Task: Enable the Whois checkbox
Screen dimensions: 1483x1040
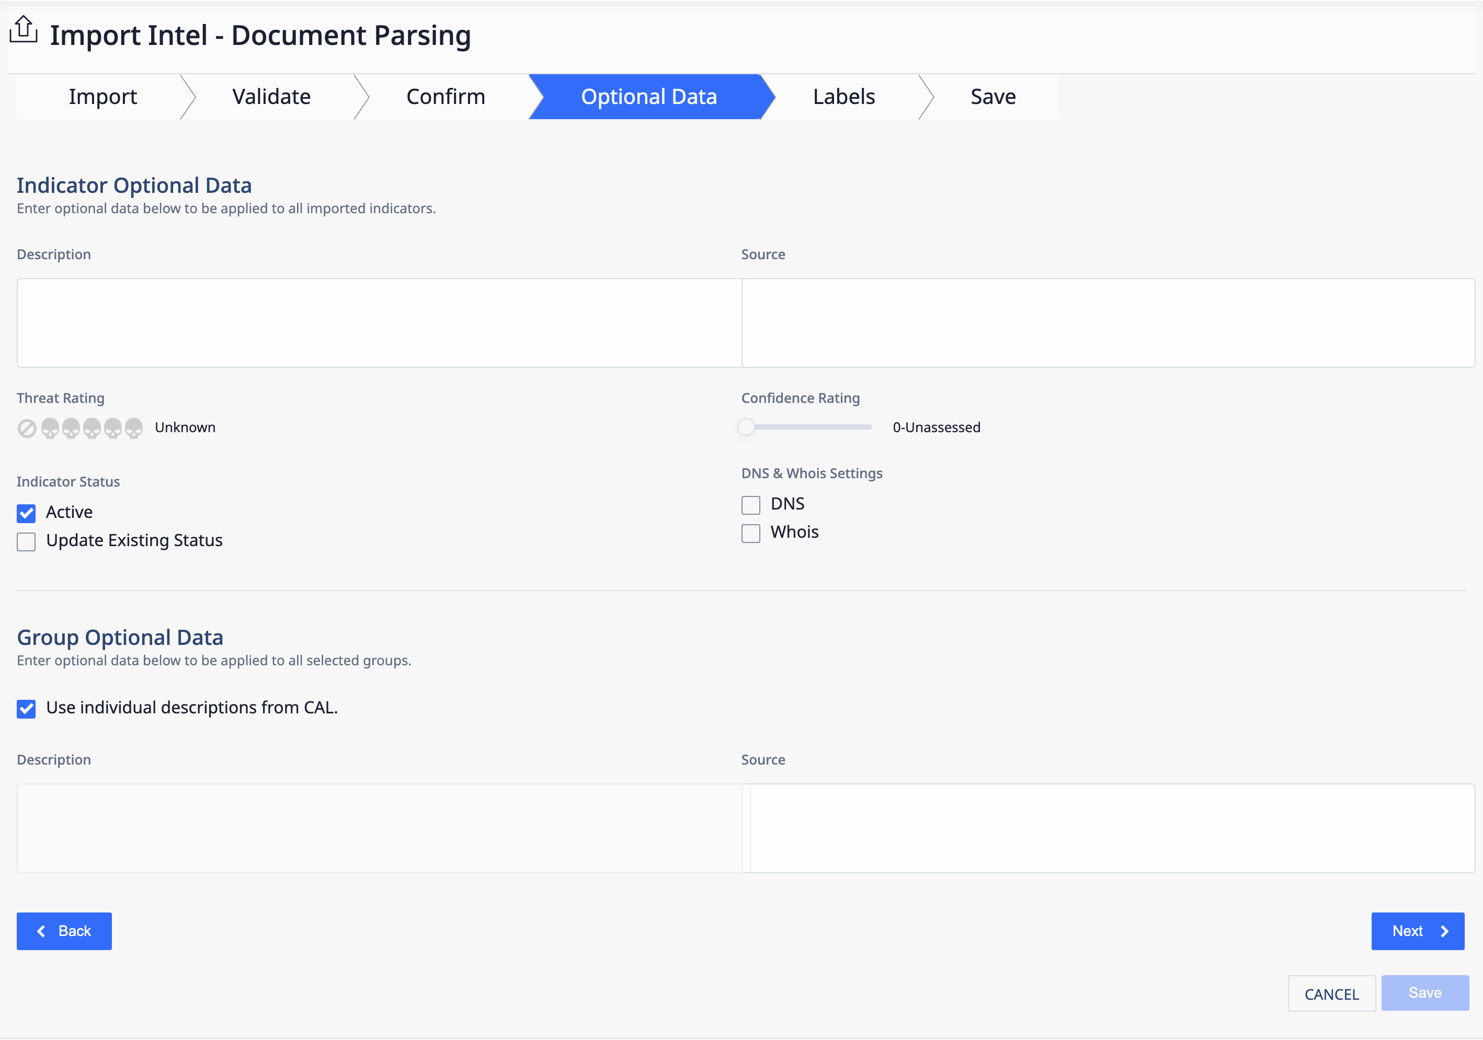Action: (750, 533)
